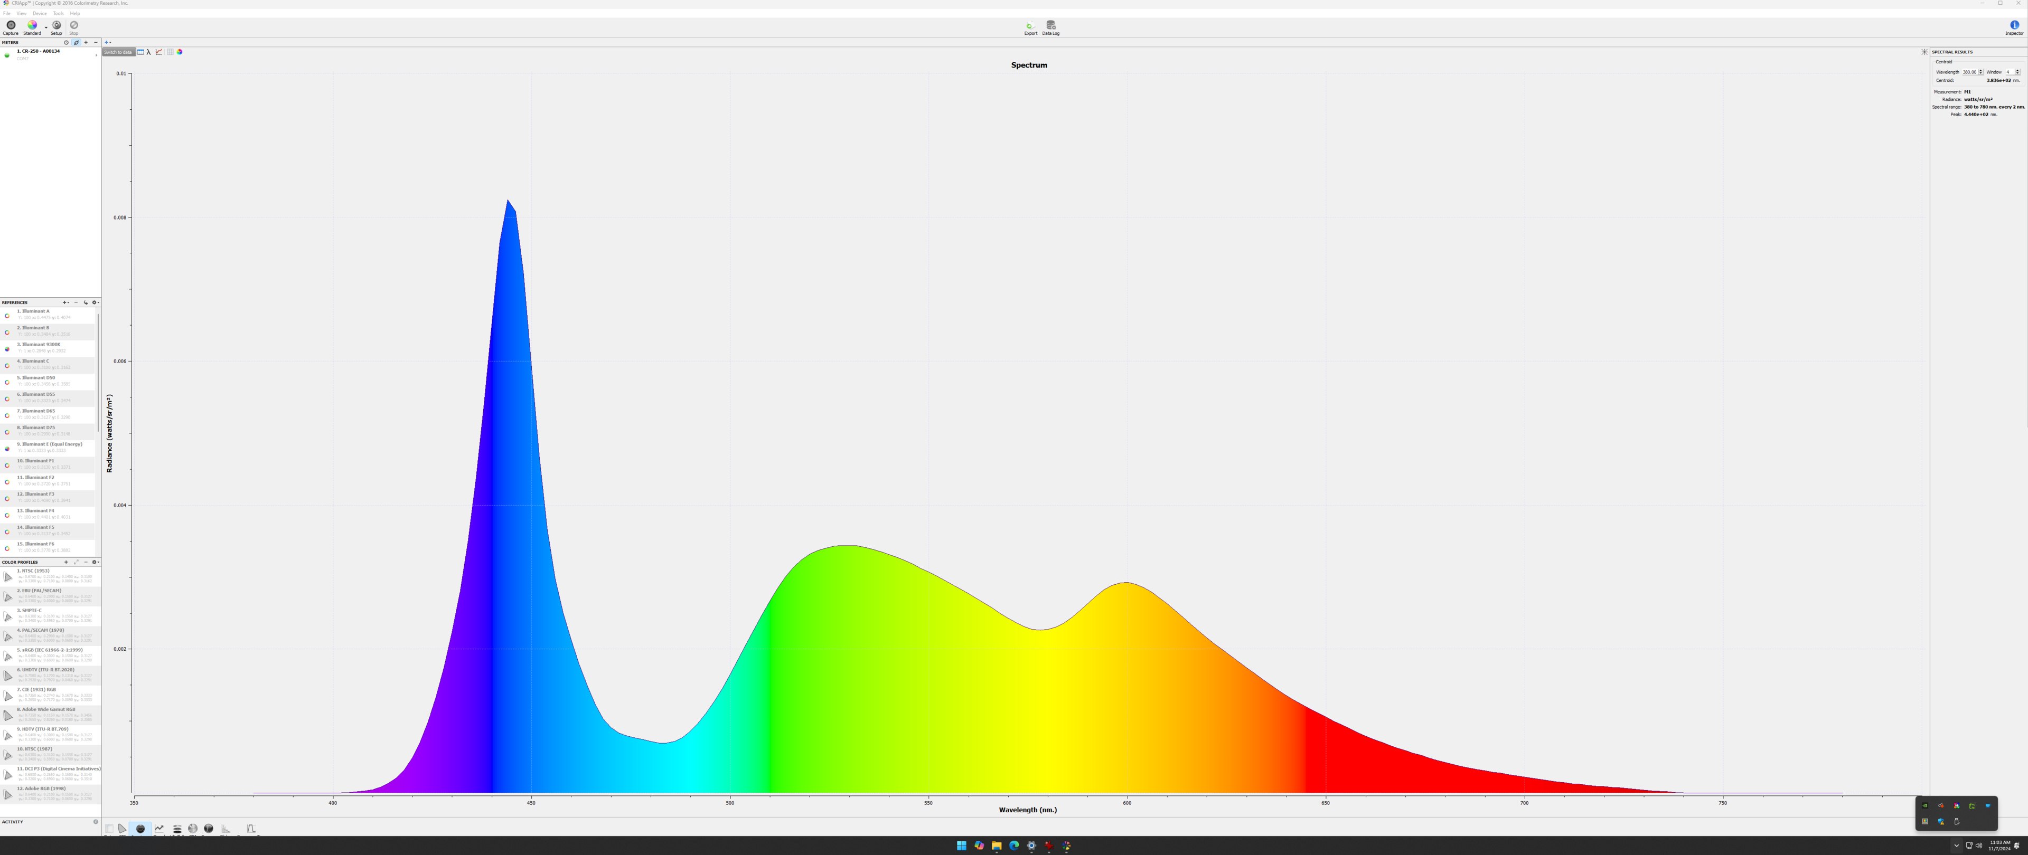This screenshot has width=2028, height=855.
Task: Click the color wheel icon above the chart
Action: (180, 52)
